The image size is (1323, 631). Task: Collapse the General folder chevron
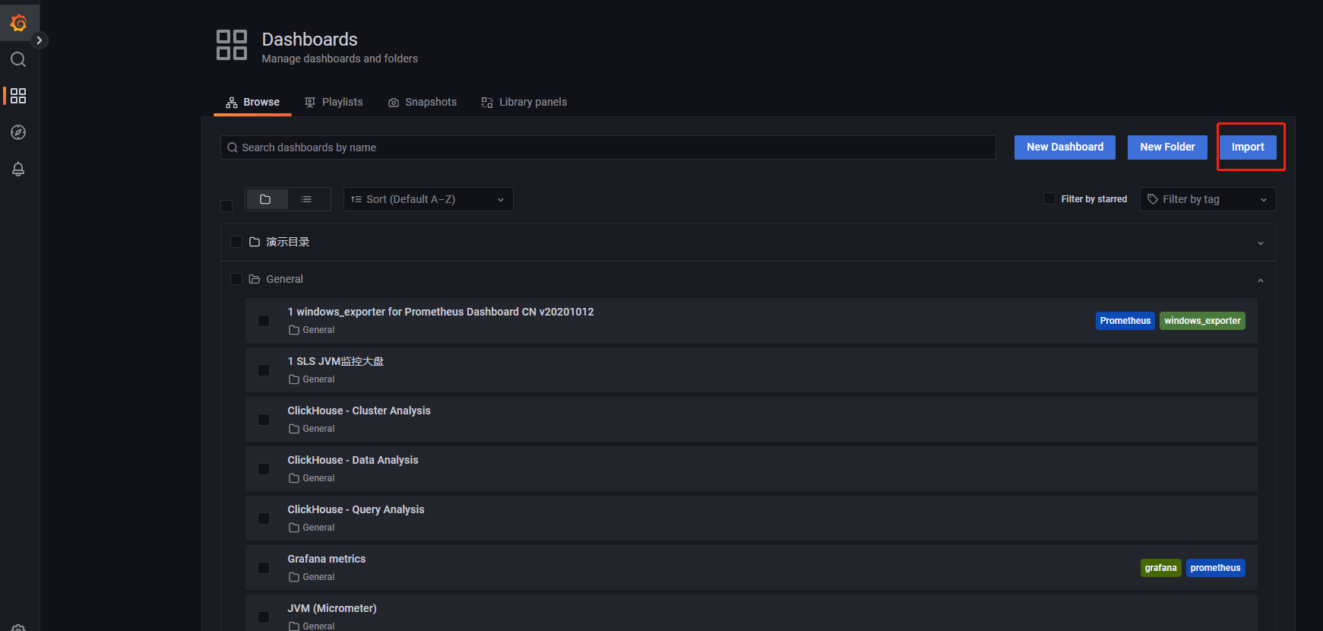pyautogui.click(x=1261, y=281)
